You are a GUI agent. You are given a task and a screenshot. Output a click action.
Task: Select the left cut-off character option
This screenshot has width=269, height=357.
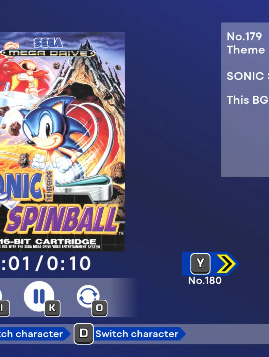pos(31,334)
